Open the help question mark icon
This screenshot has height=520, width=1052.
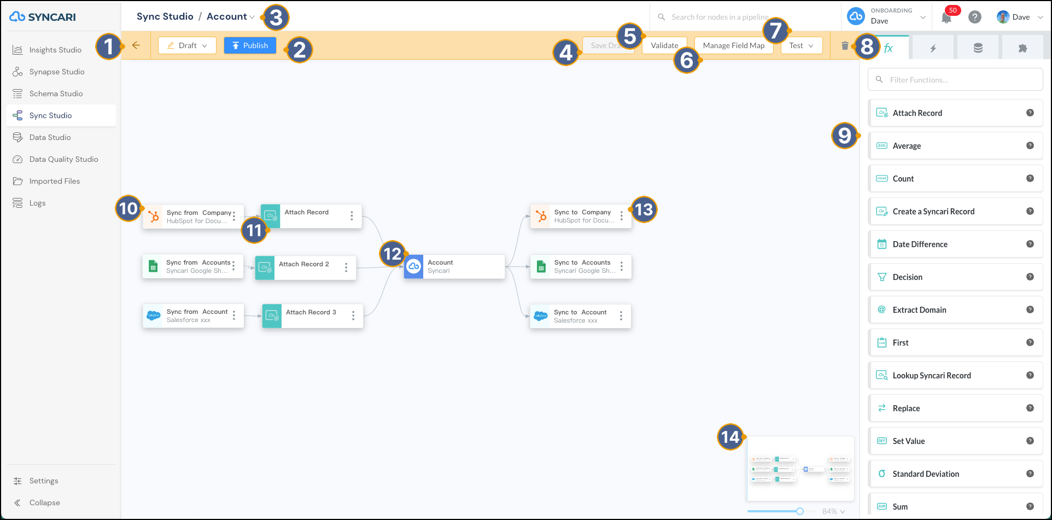pos(974,17)
